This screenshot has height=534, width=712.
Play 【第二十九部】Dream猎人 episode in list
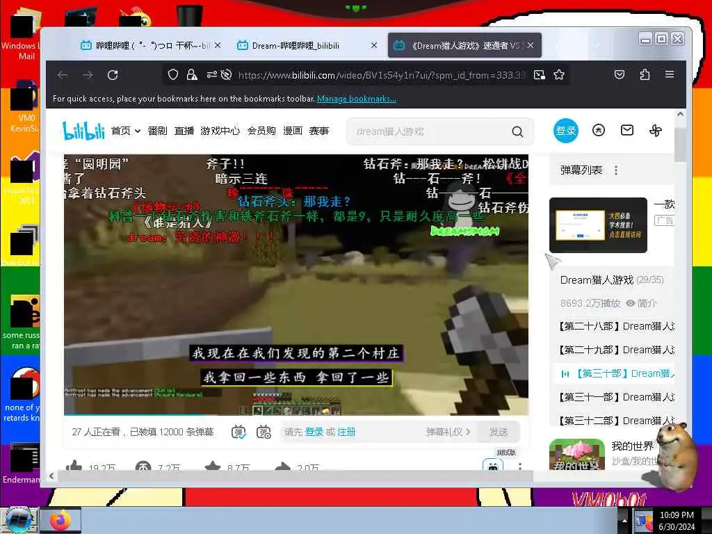616,350
